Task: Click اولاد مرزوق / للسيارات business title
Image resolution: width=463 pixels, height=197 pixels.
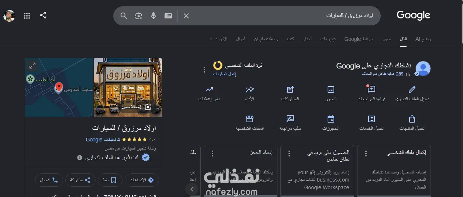Action: [124, 128]
